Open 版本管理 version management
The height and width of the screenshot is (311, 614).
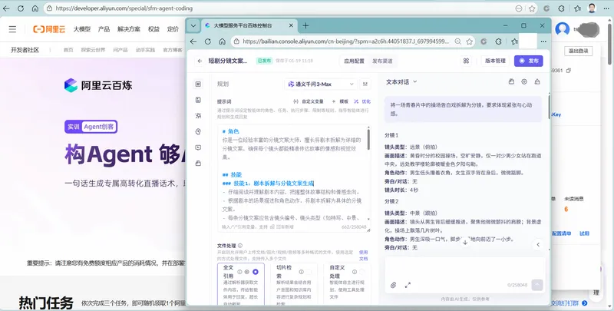click(495, 61)
